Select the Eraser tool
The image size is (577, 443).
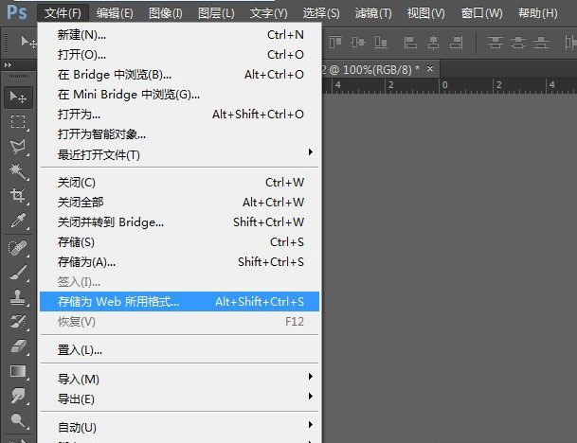click(18, 346)
